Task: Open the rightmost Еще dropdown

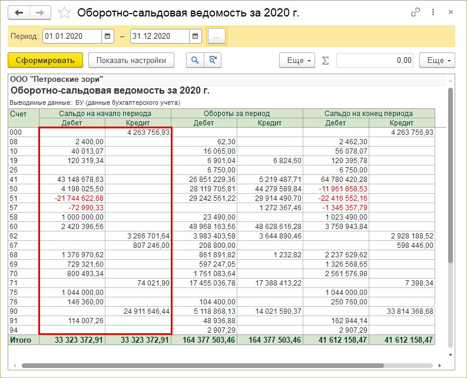Action: pos(437,61)
